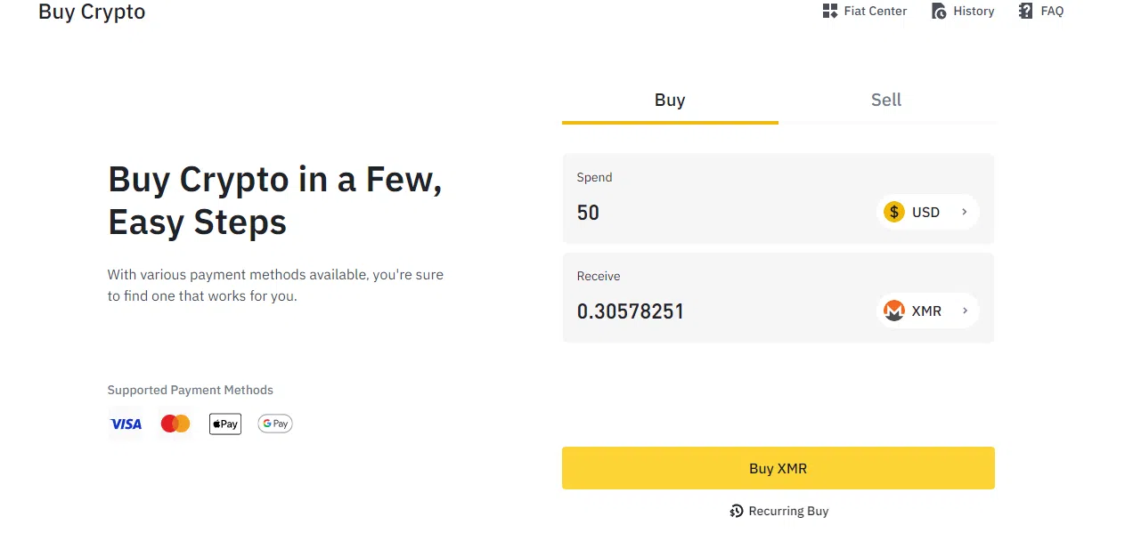Switch to the Buy tab
Viewport: 1133px width, 541px height.
coord(670,101)
